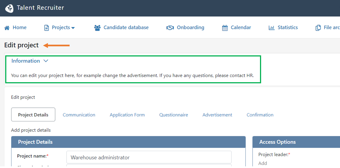Collapse the Information section chevron

tap(46, 61)
